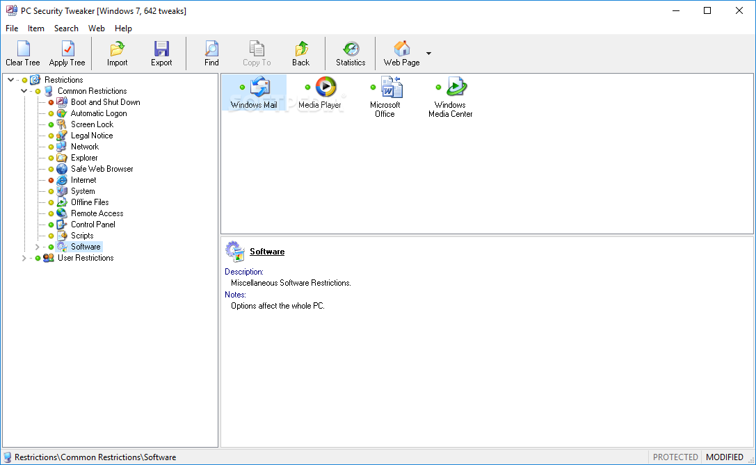The width and height of the screenshot is (756, 465).
Task: Click the System tree icon
Action: 62,191
